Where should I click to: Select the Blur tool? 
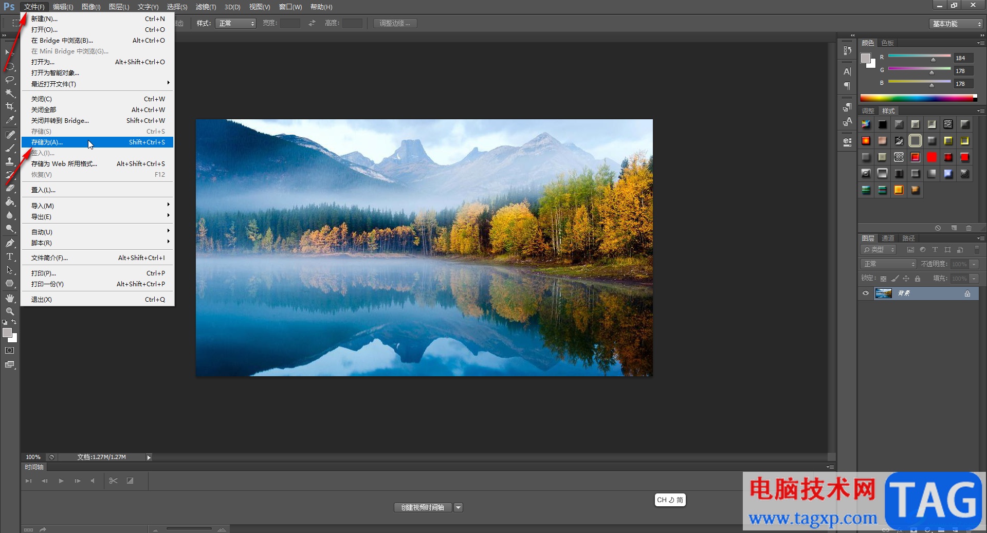[10, 215]
